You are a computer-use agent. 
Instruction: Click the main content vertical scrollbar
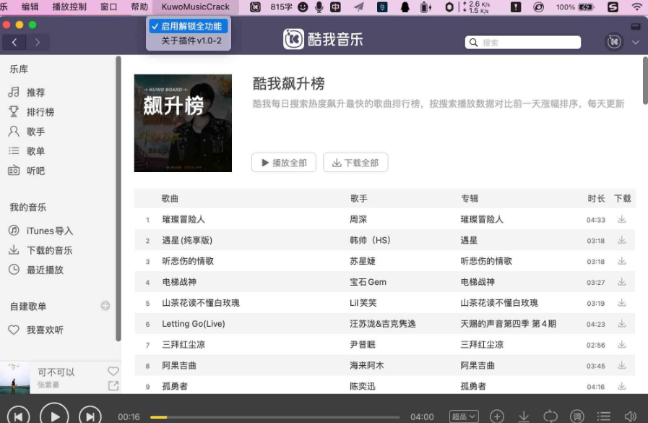pos(645,81)
